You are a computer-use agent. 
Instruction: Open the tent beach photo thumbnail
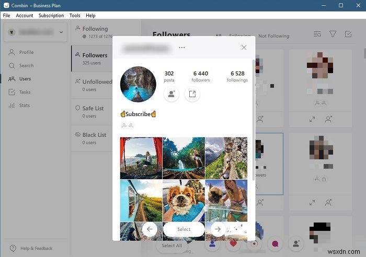pyautogui.click(x=141, y=158)
